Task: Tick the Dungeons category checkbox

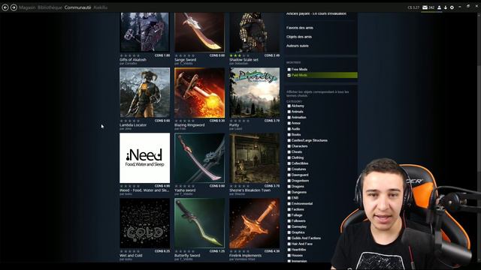Action: (x=289, y=192)
